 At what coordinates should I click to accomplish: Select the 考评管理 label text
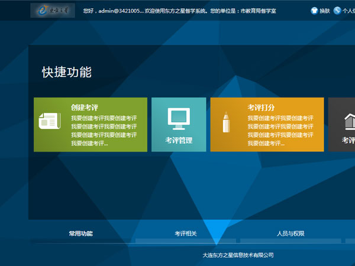[179, 140]
